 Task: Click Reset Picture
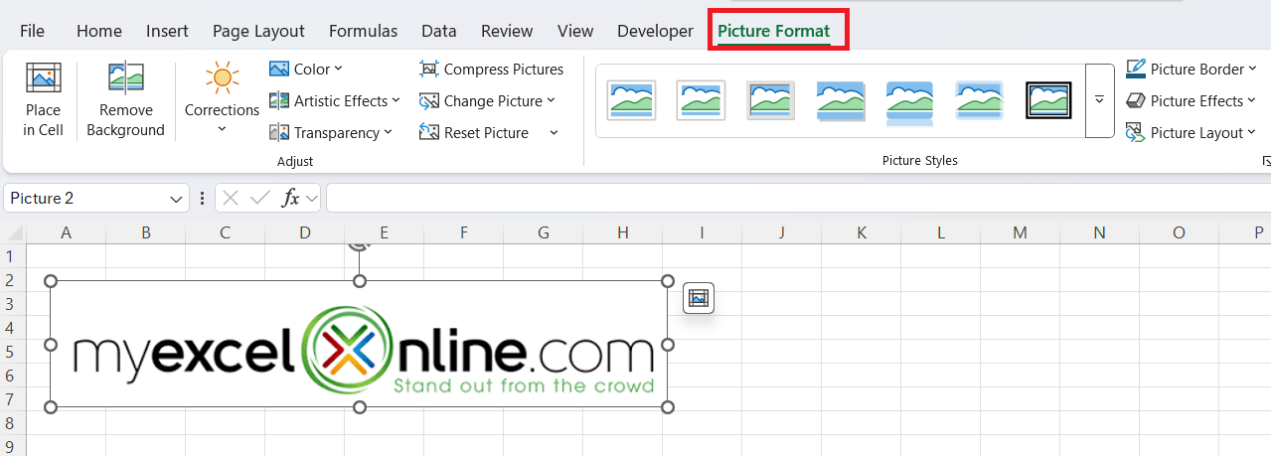pyautogui.click(x=475, y=133)
